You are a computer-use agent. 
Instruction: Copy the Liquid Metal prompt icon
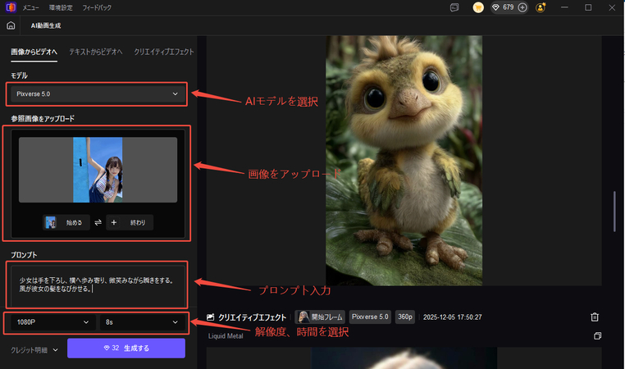tap(597, 336)
